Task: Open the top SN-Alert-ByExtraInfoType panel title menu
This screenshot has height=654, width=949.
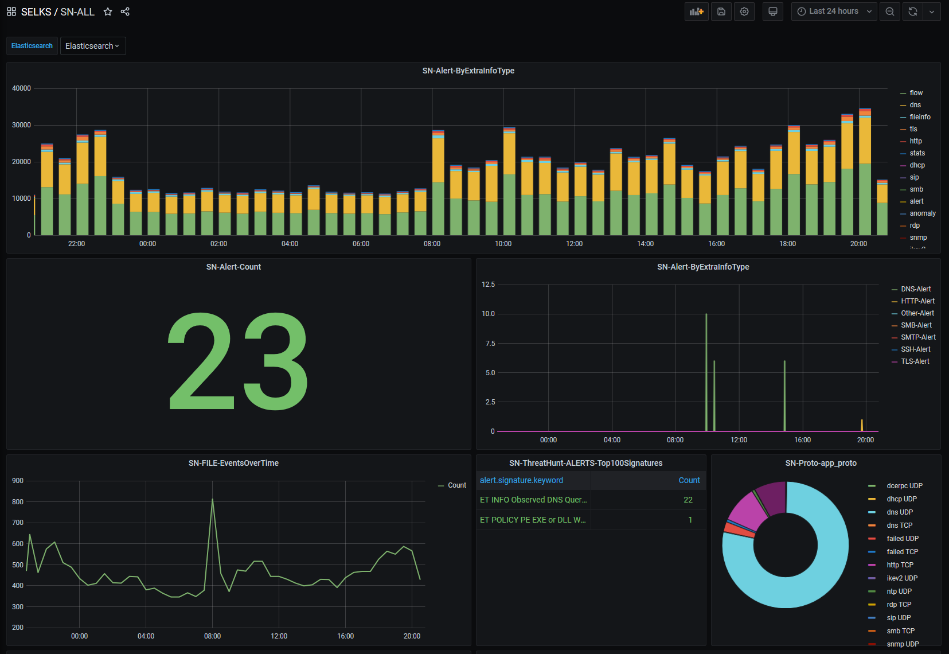Action: [468, 71]
